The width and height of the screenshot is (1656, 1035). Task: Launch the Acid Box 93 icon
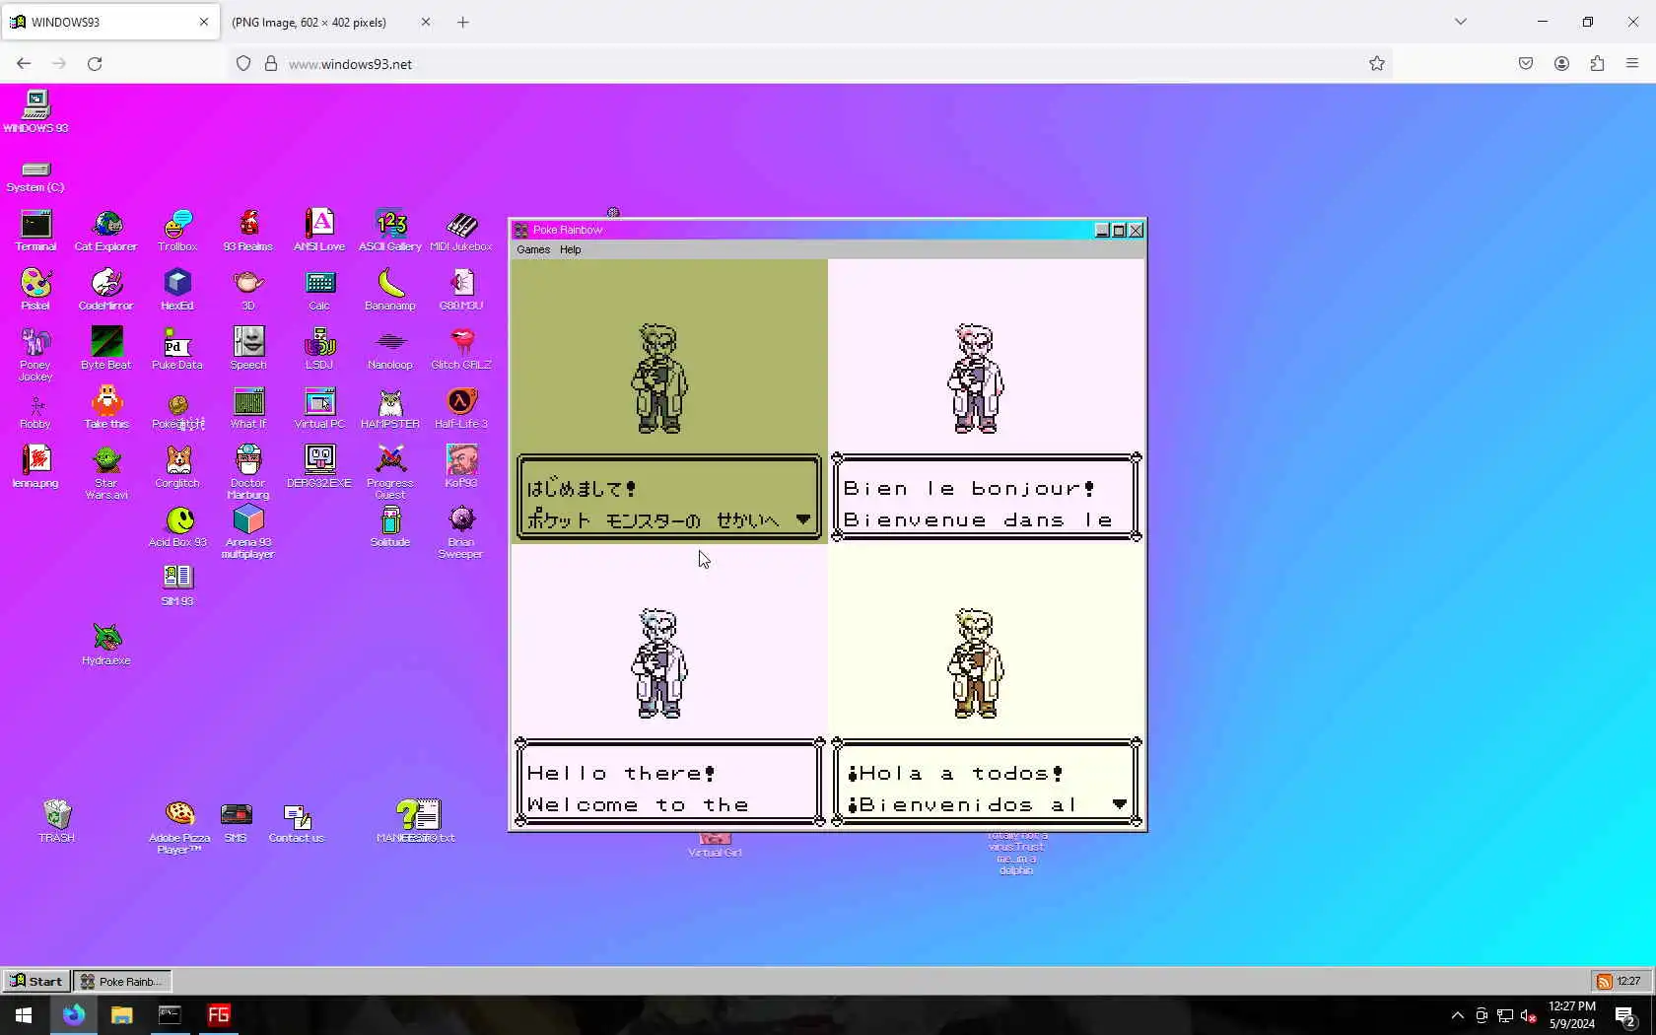tap(177, 527)
